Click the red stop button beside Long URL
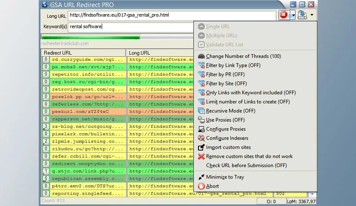The width and height of the screenshot is (356, 206). tap(283, 15)
